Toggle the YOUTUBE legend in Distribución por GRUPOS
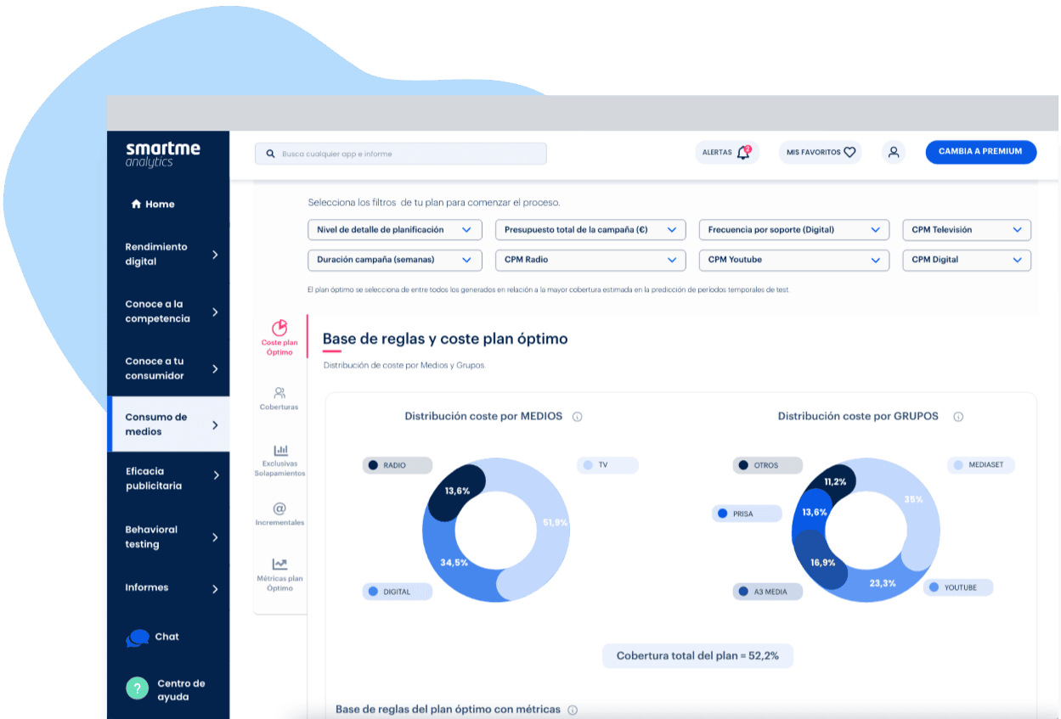Image resolution: width=1061 pixels, height=719 pixels. (957, 587)
